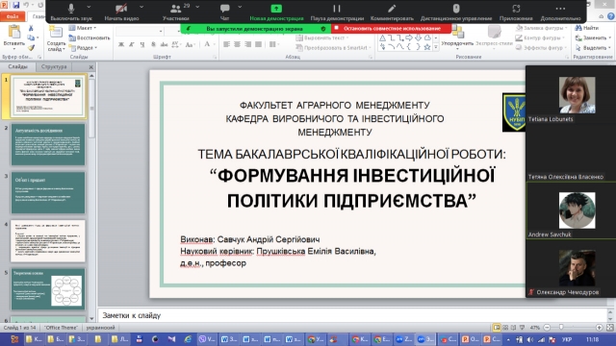Save the presentation with the floppy disk icon
This screenshot has width=616, height=346.
(x=16, y=5)
